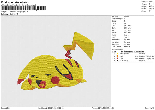Click thread code '1037' in the stop sequence

point(137,58)
